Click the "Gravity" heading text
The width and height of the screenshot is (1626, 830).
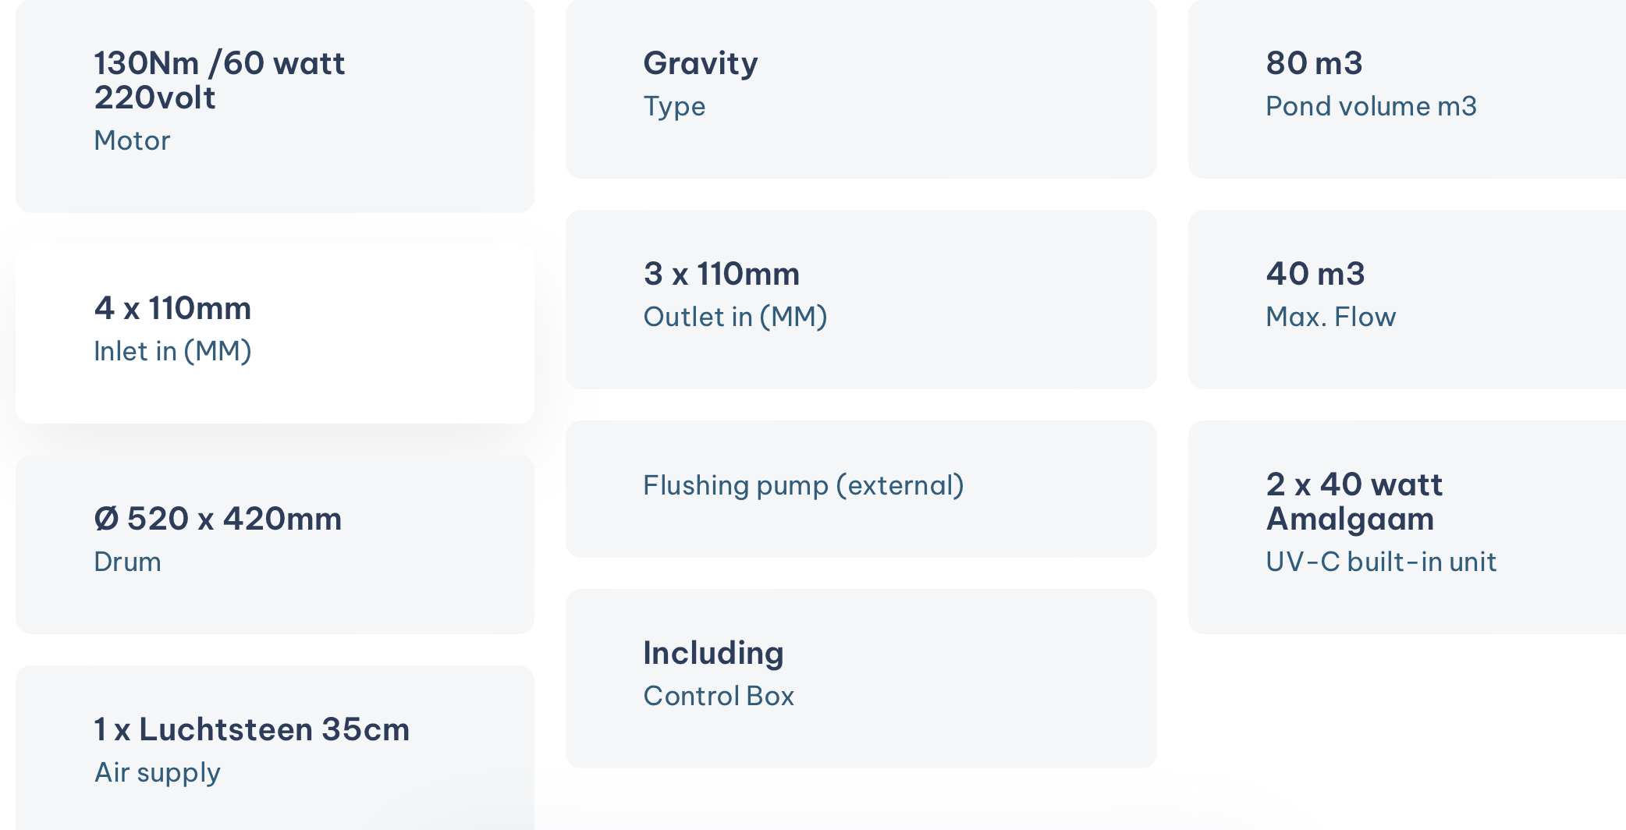[x=700, y=63]
